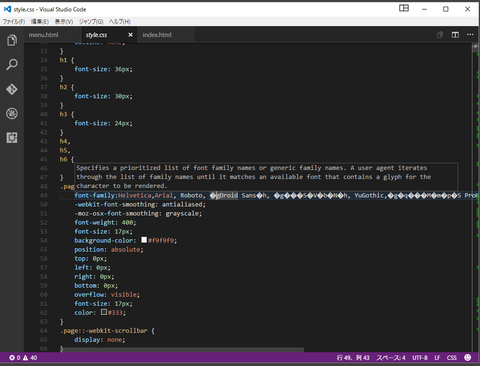
Task: Click the h1 selector on line 34
Action: pyautogui.click(x=63, y=60)
